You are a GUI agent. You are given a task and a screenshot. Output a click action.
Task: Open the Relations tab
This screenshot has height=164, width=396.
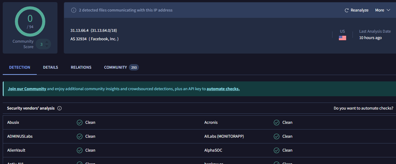[x=81, y=67]
